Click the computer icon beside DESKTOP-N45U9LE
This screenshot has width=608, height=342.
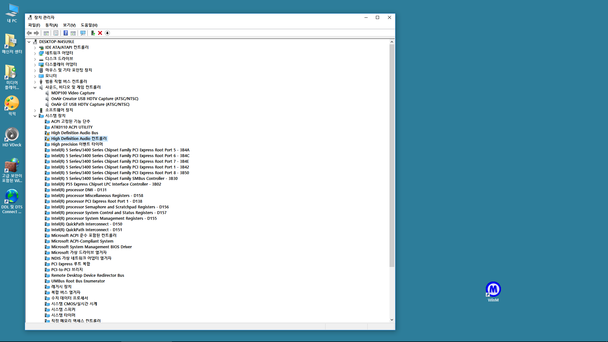pyautogui.click(x=35, y=42)
